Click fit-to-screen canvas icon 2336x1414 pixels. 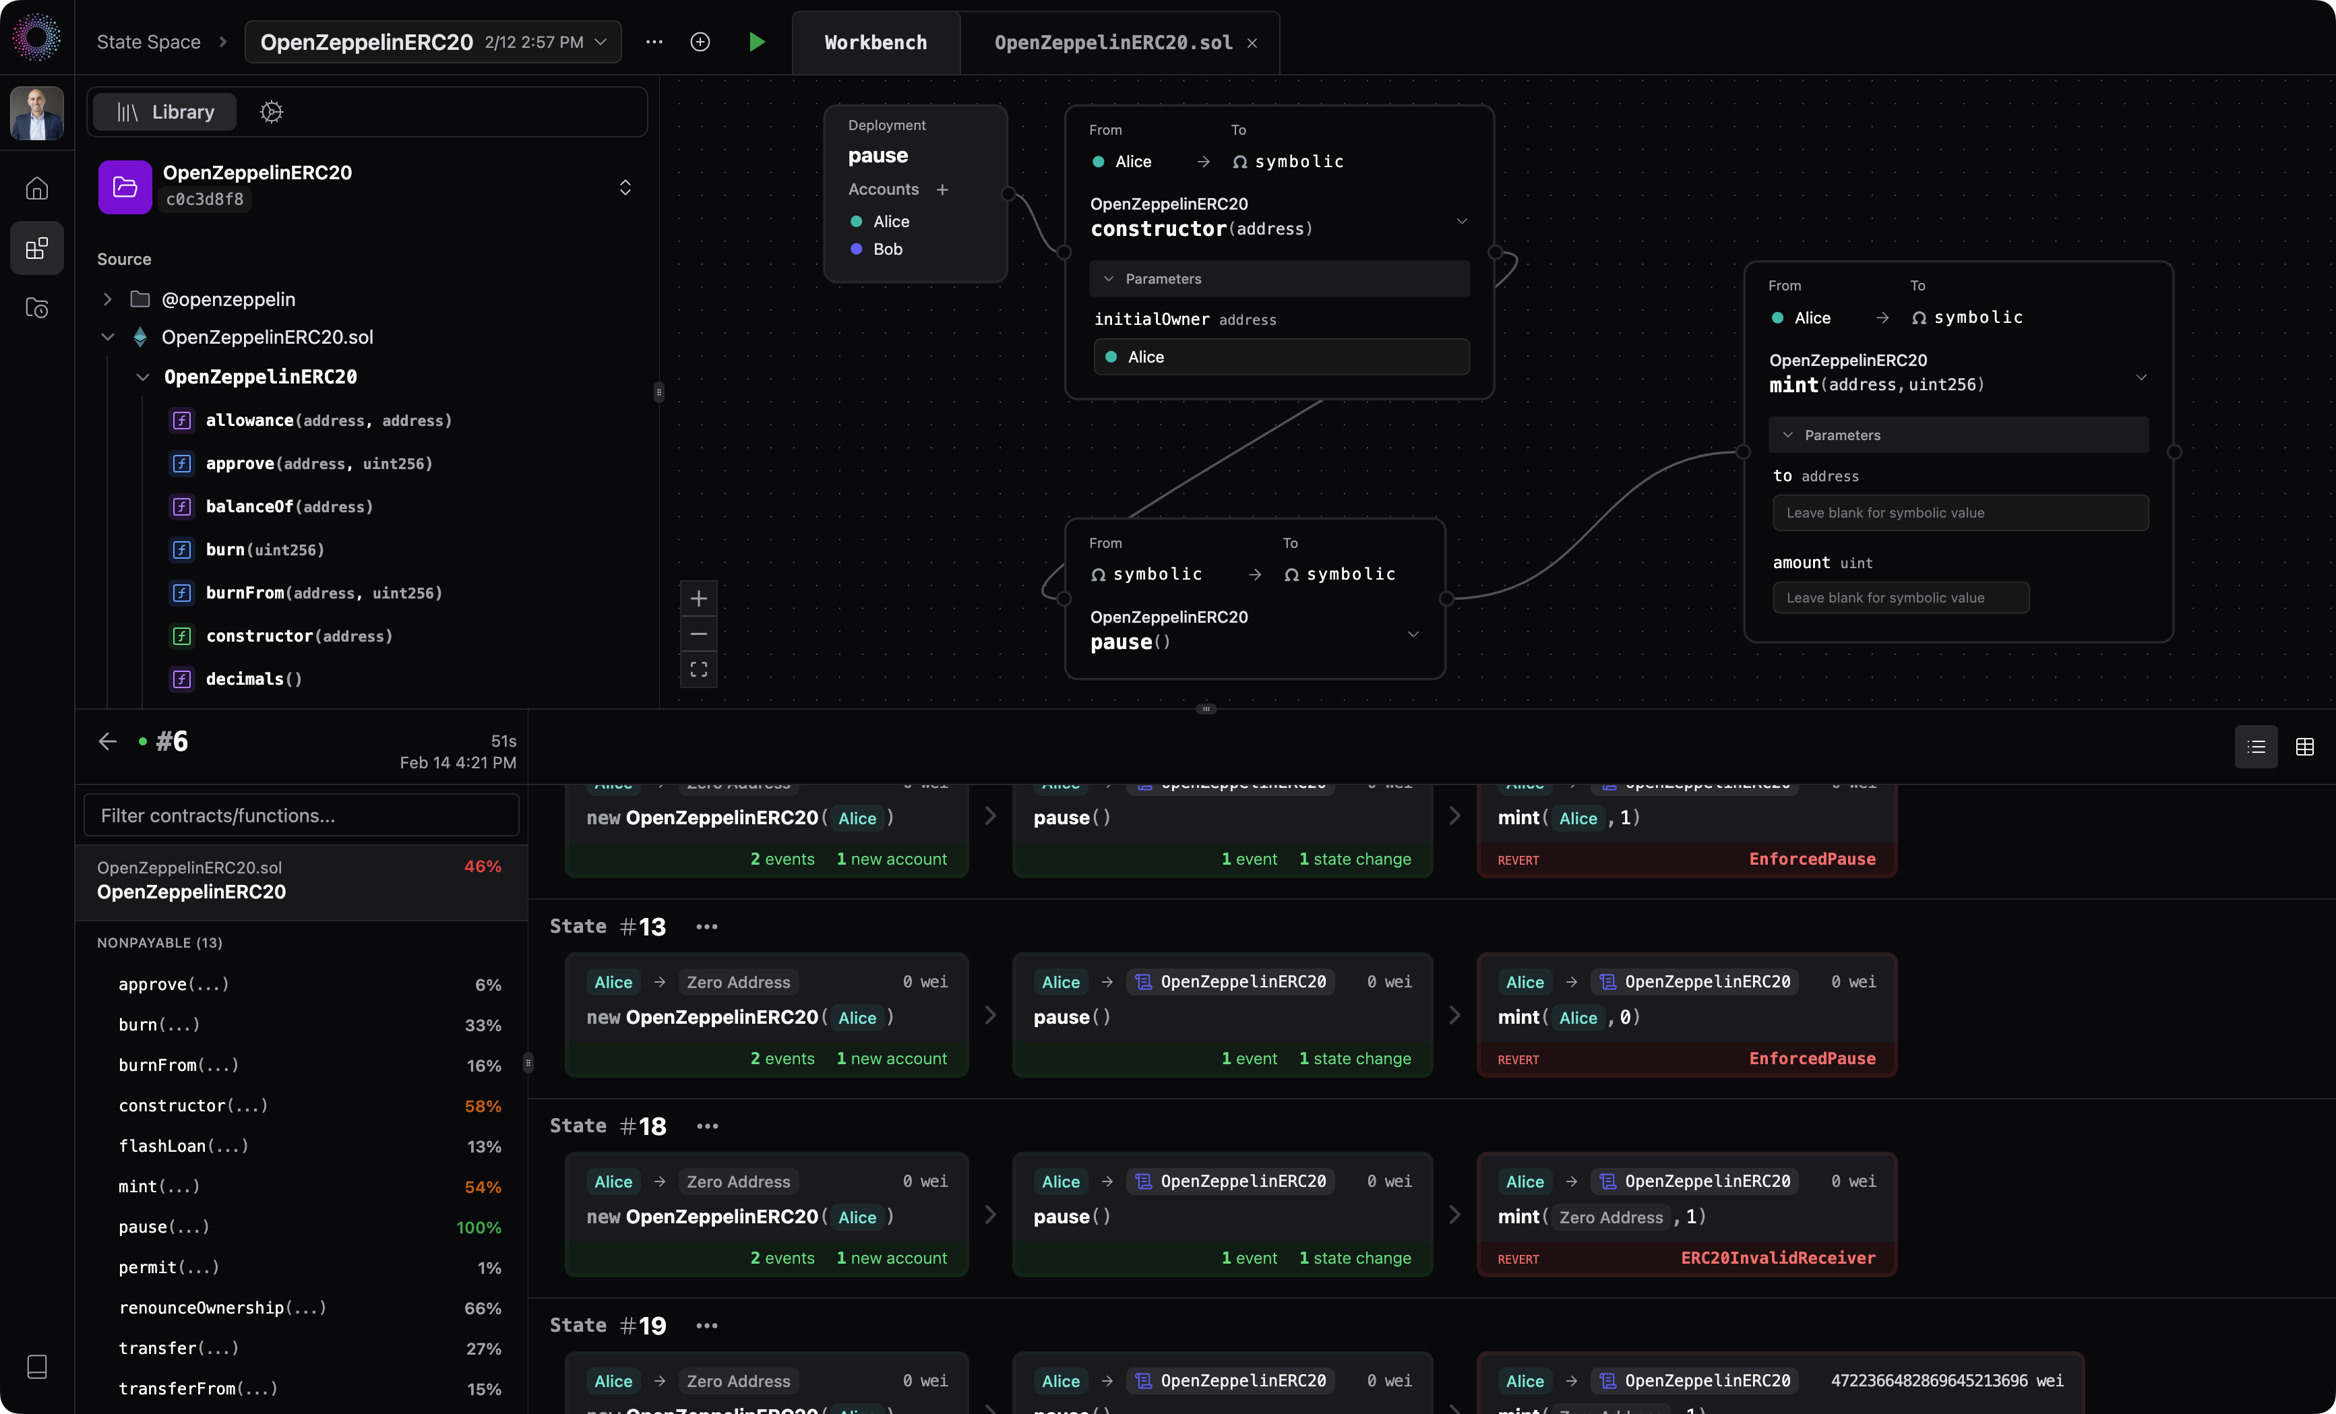pos(699,669)
